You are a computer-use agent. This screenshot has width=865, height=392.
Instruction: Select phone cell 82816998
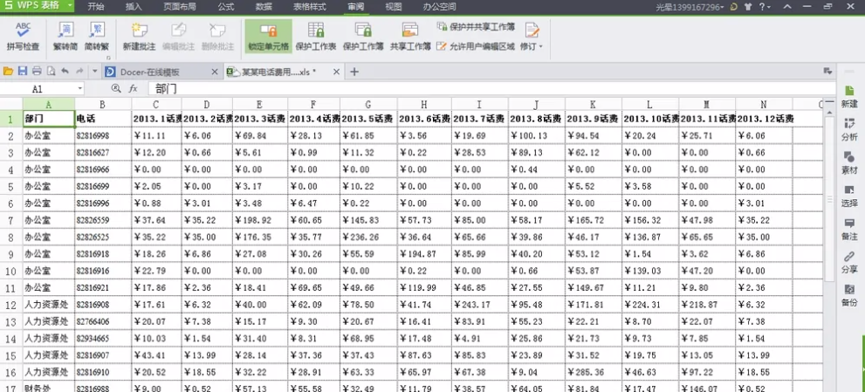click(x=103, y=136)
